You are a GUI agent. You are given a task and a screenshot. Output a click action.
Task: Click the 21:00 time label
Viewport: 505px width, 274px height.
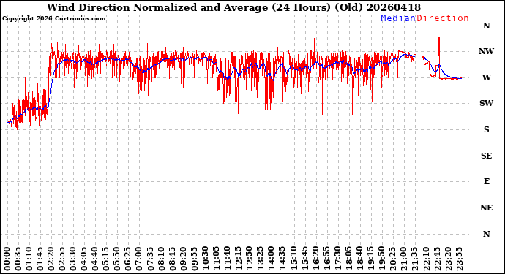(x=403, y=259)
